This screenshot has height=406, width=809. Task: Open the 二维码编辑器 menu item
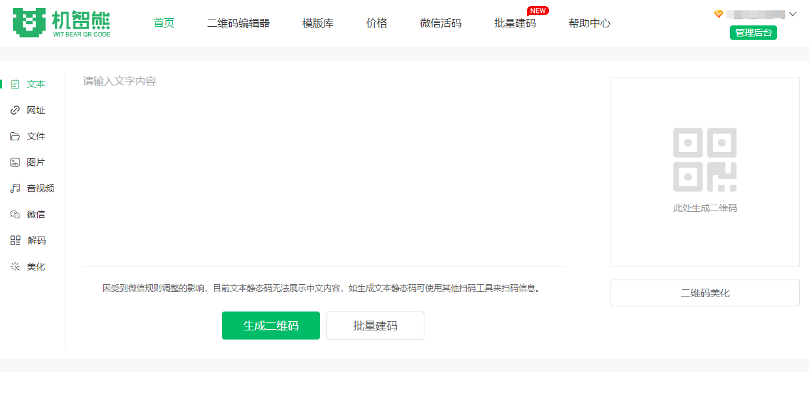238,23
